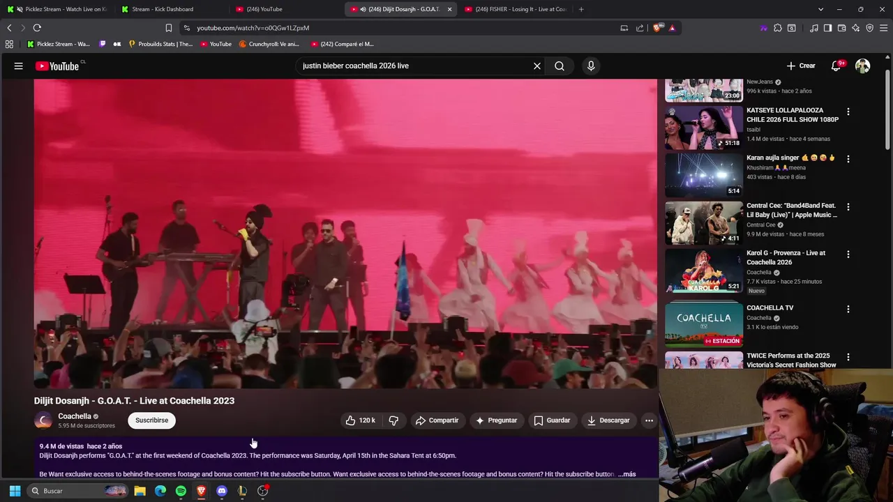The width and height of the screenshot is (893, 502).
Task: Open the Windows Start menu
Action: pyautogui.click(x=15, y=491)
